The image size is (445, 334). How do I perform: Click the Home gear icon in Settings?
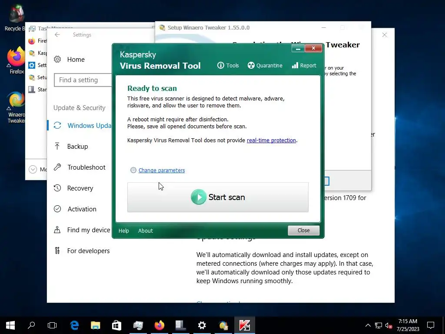coord(57,59)
